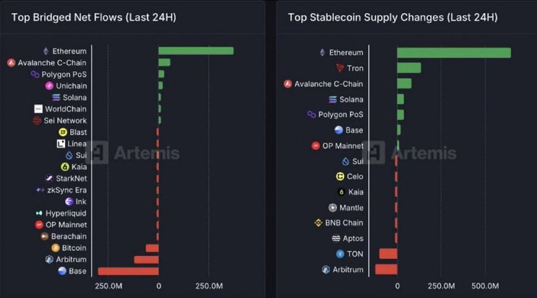Image resolution: width=537 pixels, height=298 pixels.
Task: Select the Berachain label
Action: pos(68,237)
